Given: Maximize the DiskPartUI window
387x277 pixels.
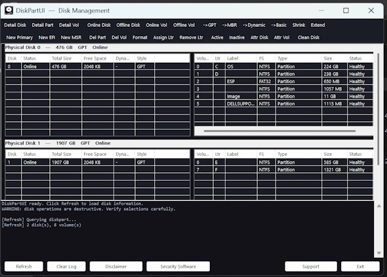Looking at the screenshot, I should 346,10.
